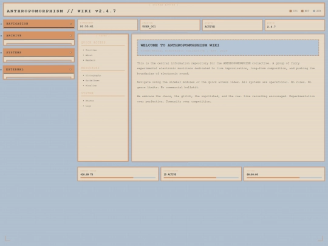This screenshot has height=246, width=328.
Task: Click the ACTIVE status value
Action: click(210, 27)
